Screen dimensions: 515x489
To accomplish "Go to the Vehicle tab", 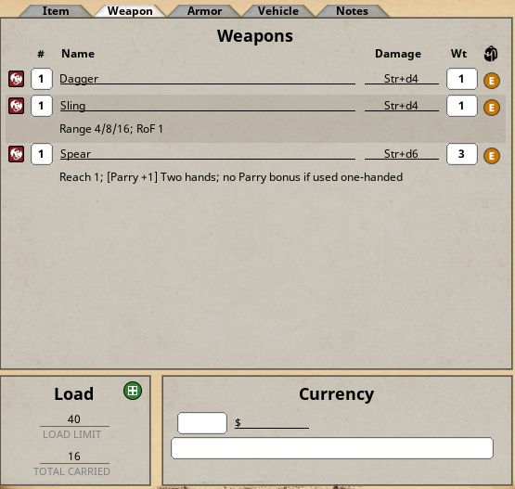I will [x=278, y=11].
